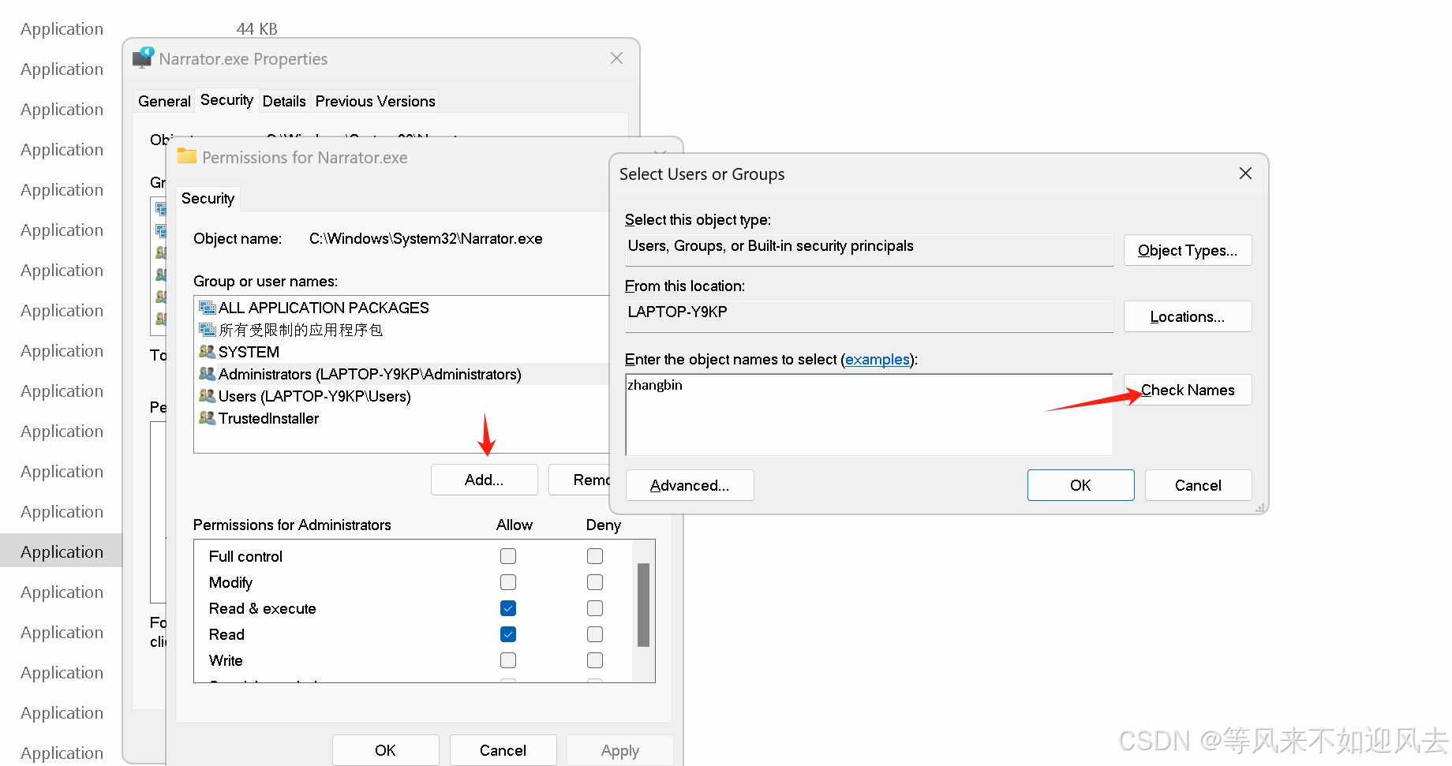Image resolution: width=1452 pixels, height=766 pixels.
Task: Click the permissions list scrollbar thumb
Action: tap(643, 605)
